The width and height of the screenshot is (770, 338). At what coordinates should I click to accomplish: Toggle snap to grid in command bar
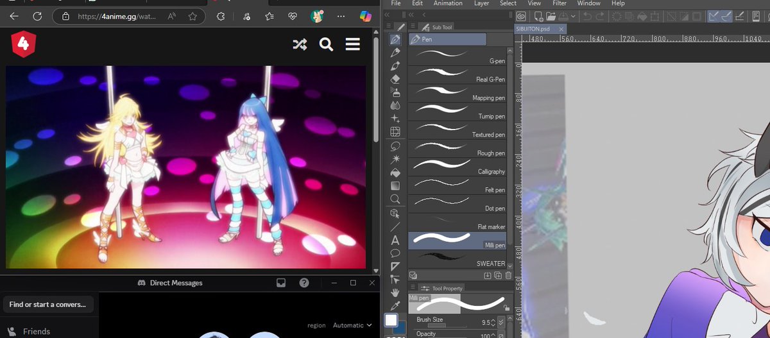741,16
